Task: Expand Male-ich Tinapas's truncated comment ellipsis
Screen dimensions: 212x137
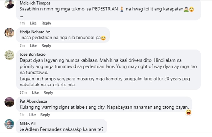Action: pos(21,16)
